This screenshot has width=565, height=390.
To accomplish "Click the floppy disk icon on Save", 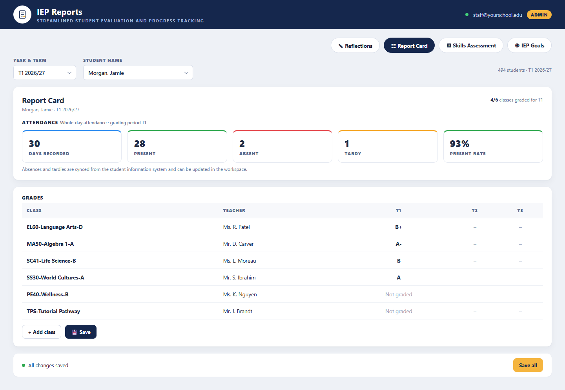I will 74,332.
